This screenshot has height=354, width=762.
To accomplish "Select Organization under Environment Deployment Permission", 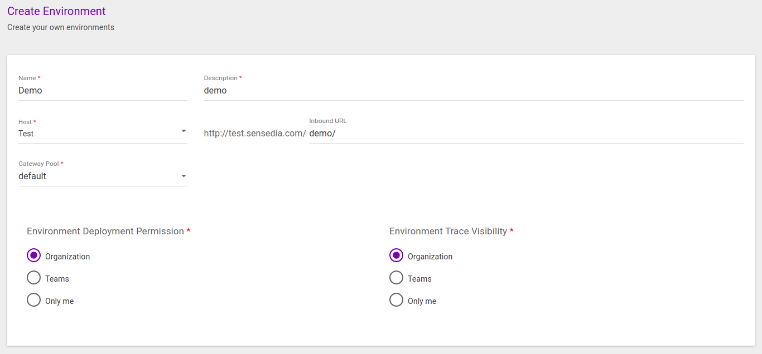I will click(x=34, y=255).
